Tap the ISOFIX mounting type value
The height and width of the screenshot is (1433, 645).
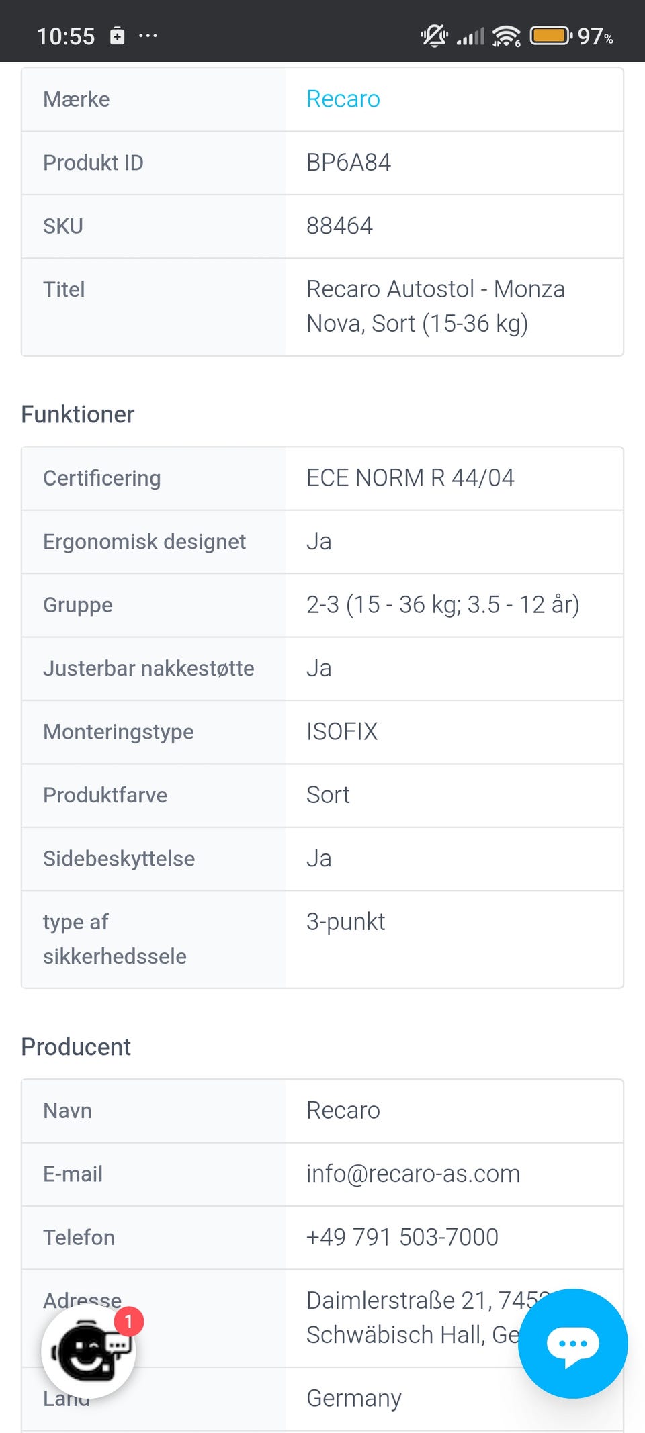pos(342,731)
